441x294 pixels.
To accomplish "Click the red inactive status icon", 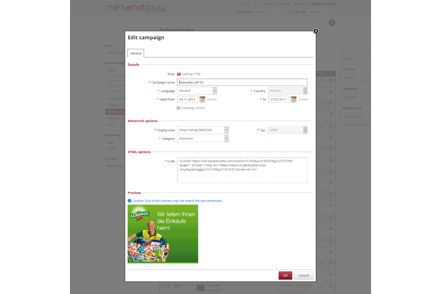I will pos(331,80).
